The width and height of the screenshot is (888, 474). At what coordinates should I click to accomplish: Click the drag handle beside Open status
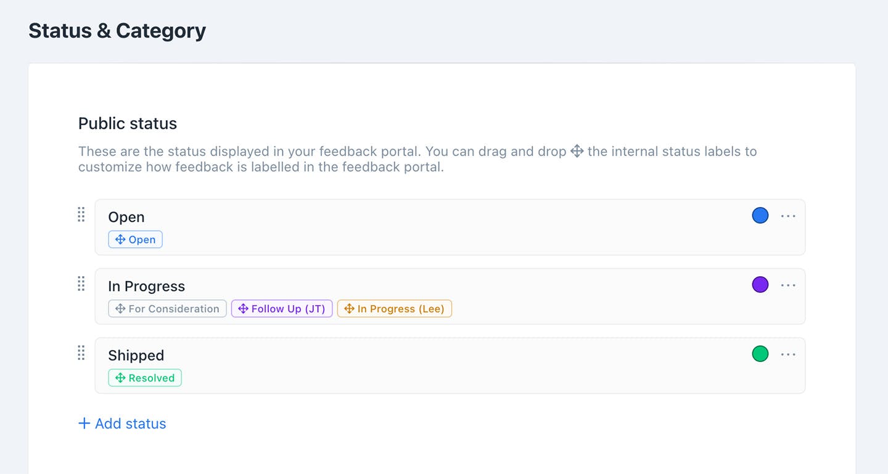click(x=81, y=215)
